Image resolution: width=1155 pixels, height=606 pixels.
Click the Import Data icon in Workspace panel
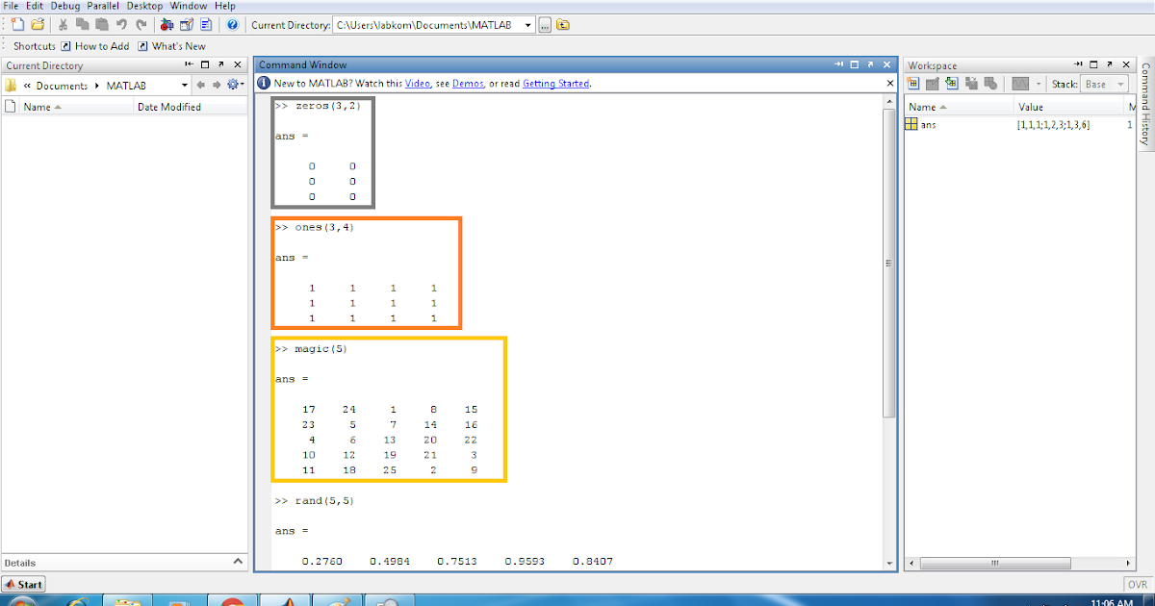tap(952, 84)
